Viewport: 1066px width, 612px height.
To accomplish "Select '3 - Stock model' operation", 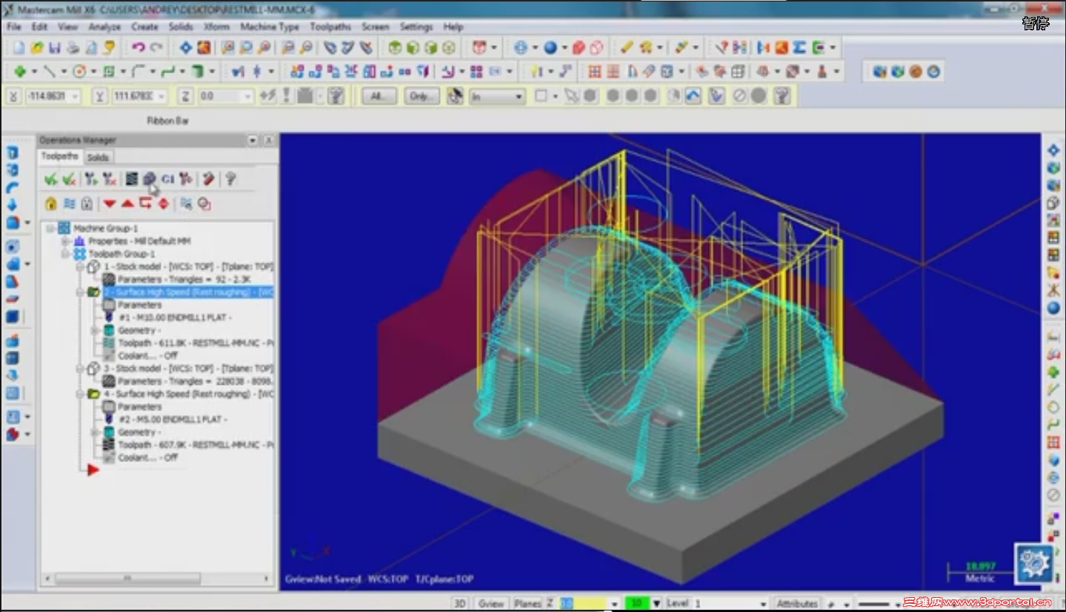I will [x=189, y=369].
